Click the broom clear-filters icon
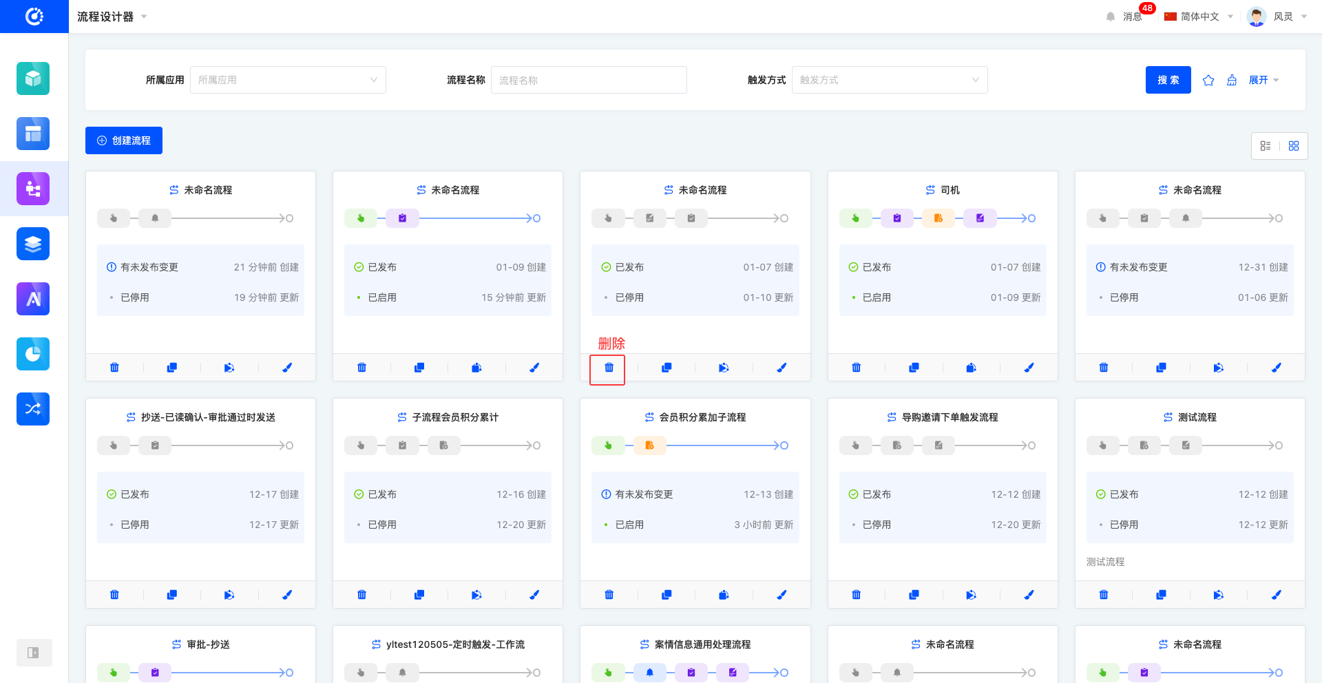Screen dimensions: 1322x683 pyautogui.click(x=1232, y=81)
